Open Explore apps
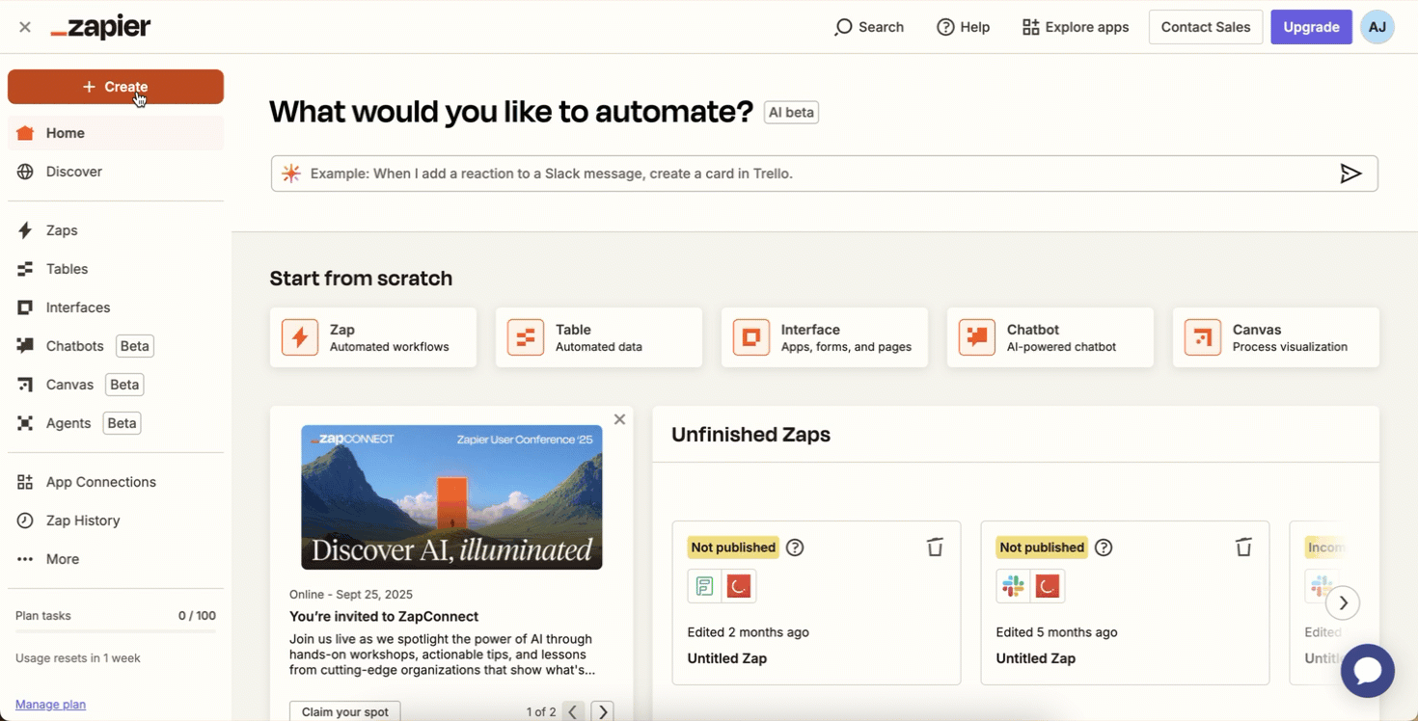This screenshot has height=721, width=1418. click(1076, 27)
